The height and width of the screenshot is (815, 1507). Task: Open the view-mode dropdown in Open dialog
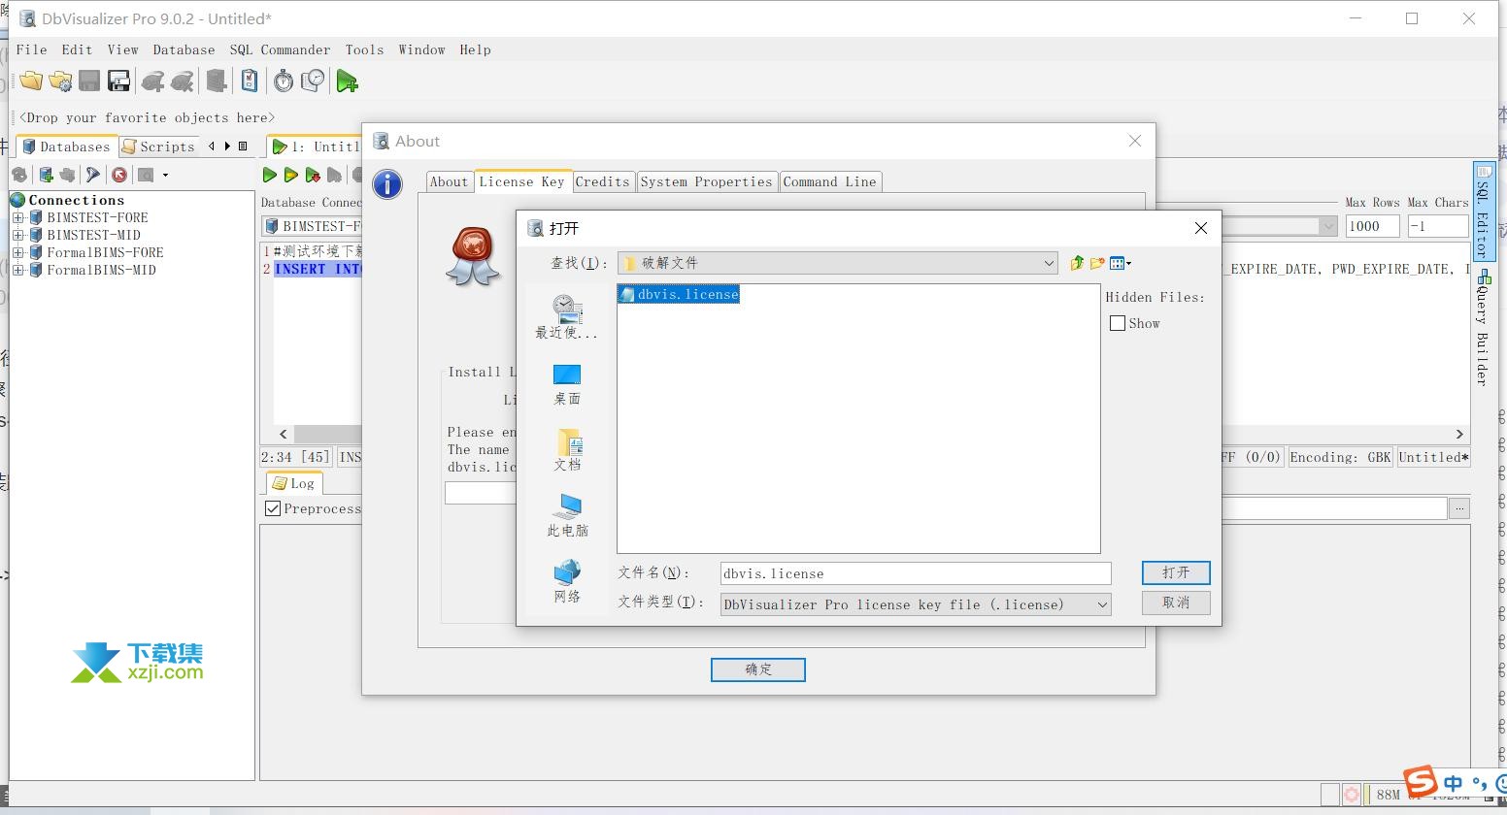(1121, 263)
